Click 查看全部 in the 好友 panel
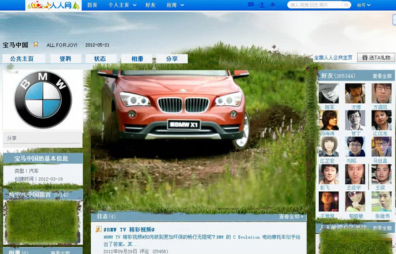Screen dimensions: 396x254 pyautogui.click(x=382, y=76)
